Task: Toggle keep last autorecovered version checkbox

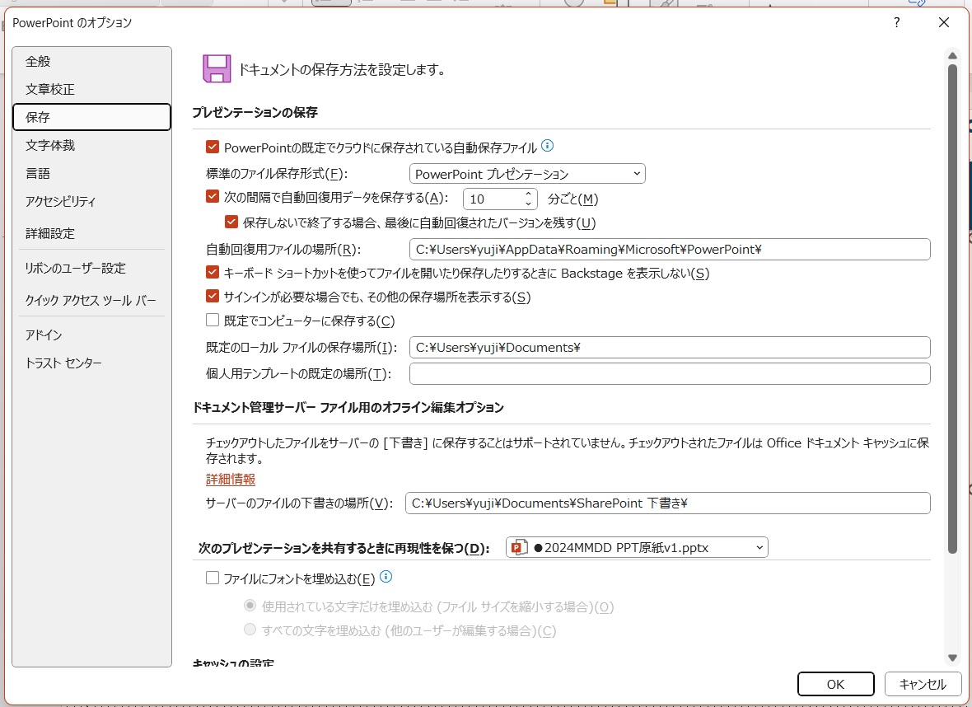Action: pos(231,222)
